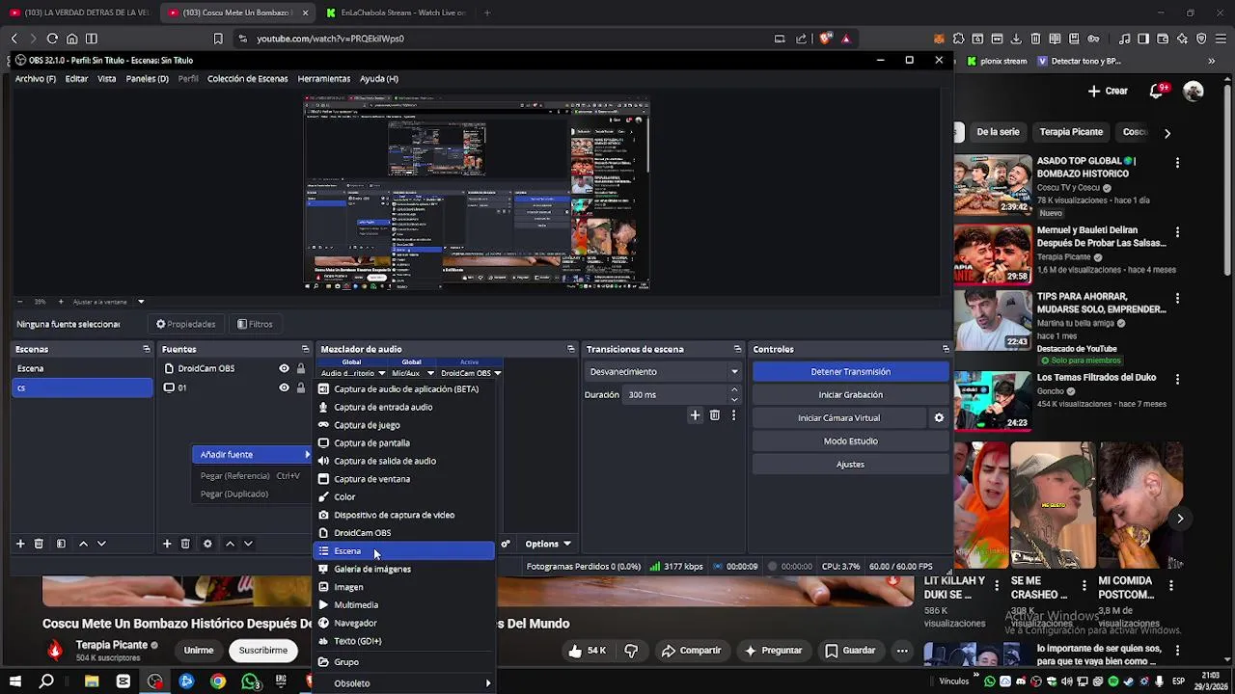
Task: Select Texto (GDI+) source type
Action: point(405,641)
